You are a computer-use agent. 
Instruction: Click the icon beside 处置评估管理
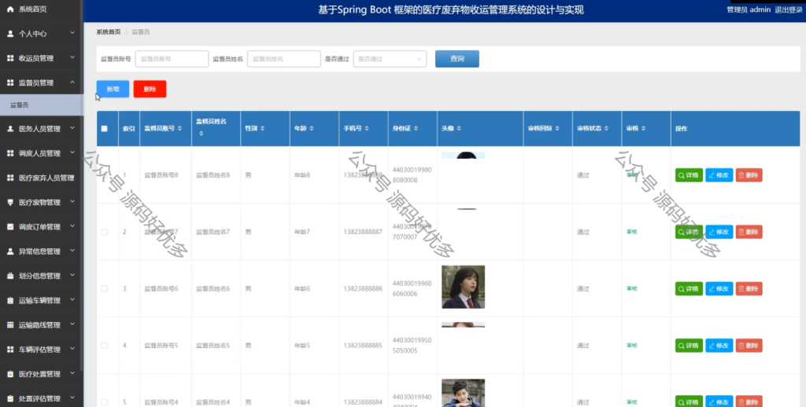click(10, 399)
